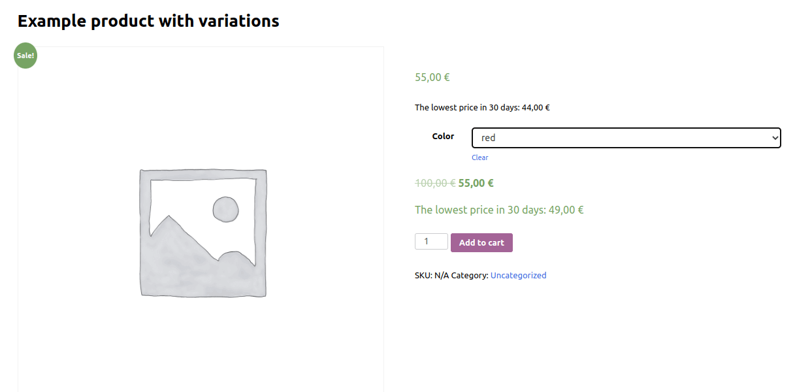Image resolution: width=795 pixels, height=392 pixels.
Task: Click the SKU: N/A text
Action: tap(431, 276)
